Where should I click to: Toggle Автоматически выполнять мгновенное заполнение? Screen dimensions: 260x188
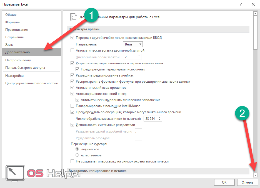pos(77,100)
